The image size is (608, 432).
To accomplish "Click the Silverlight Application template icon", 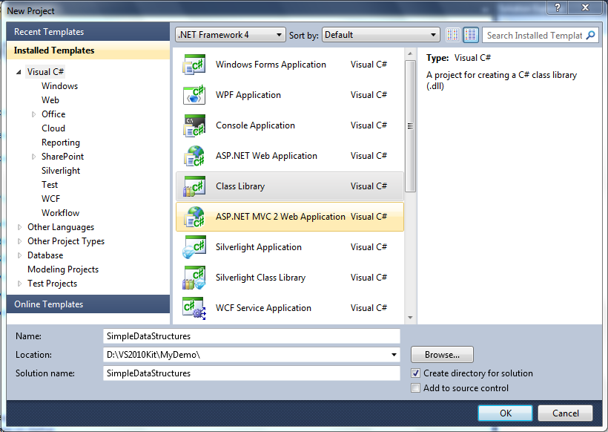I will pos(194,247).
